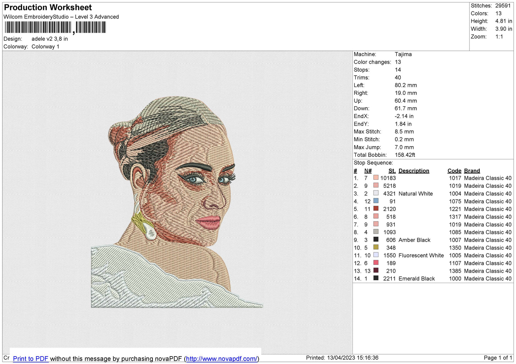Click the Amber Black color swatch

[x=376, y=239]
